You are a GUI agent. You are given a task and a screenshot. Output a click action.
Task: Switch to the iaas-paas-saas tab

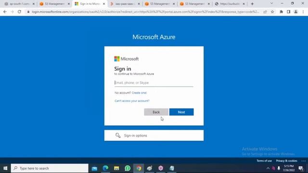pyautogui.click(x=125, y=4)
